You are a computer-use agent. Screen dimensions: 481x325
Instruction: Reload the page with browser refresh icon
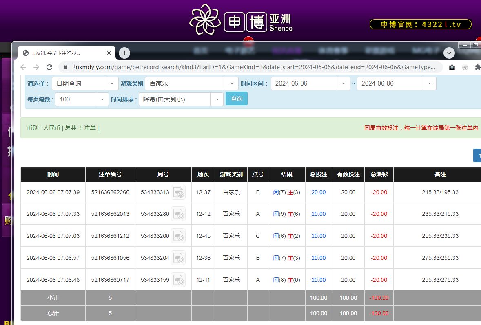[x=49, y=67]
